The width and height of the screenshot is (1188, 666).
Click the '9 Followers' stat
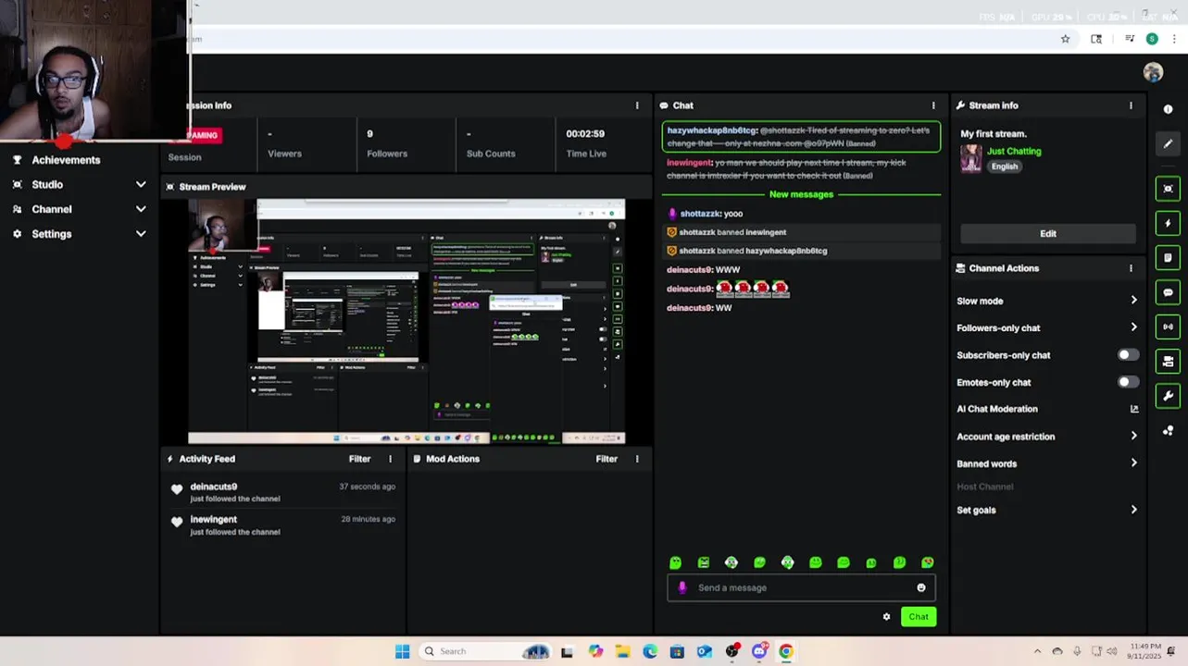(x=387, y=143)
